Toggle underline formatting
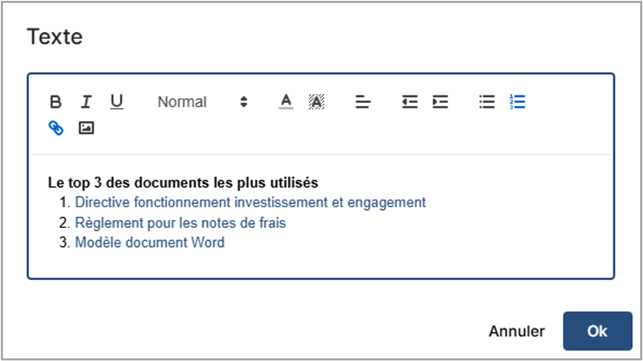This screenshot has height=361, width=643. [117, 102]
